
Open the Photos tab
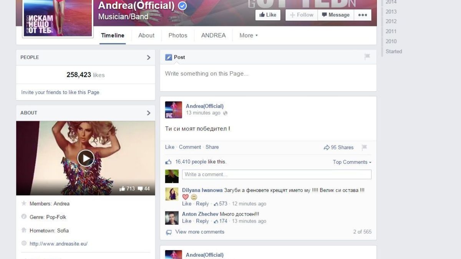178,35
